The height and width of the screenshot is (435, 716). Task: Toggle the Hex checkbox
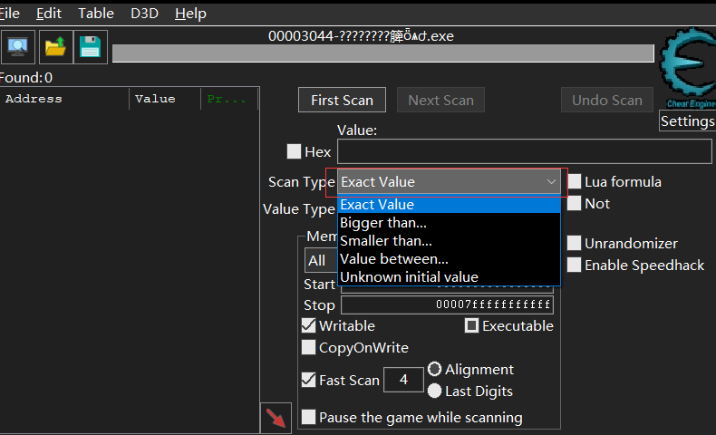pyautogui.click(x=294, y=151)
